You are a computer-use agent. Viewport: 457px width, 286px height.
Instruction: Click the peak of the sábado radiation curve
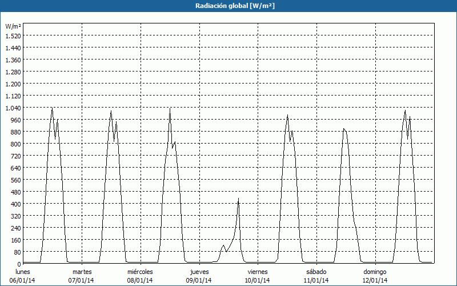(x=343, y=129)
